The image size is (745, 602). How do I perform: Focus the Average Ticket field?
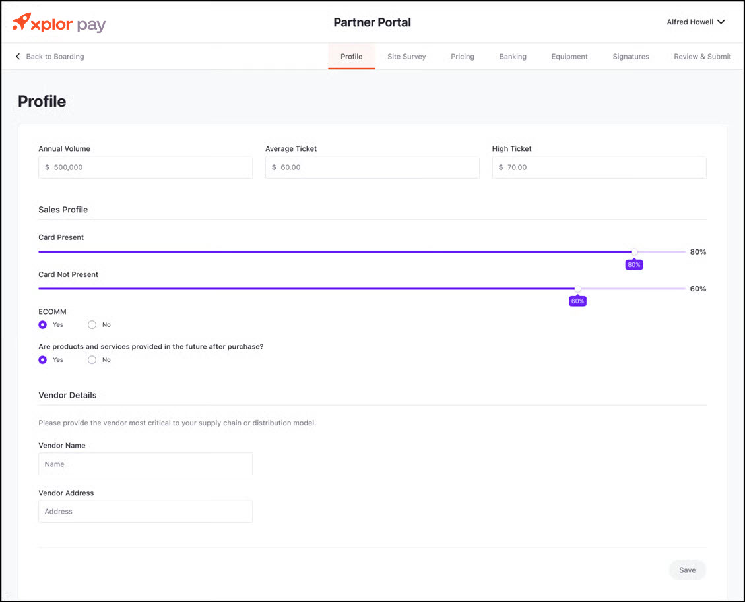(x=372, y=167)
